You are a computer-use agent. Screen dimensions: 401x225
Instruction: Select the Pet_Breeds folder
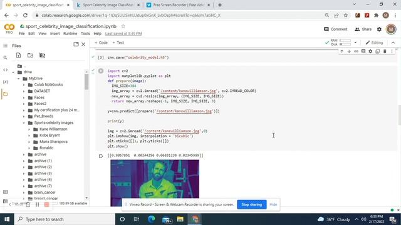[43, 116]
